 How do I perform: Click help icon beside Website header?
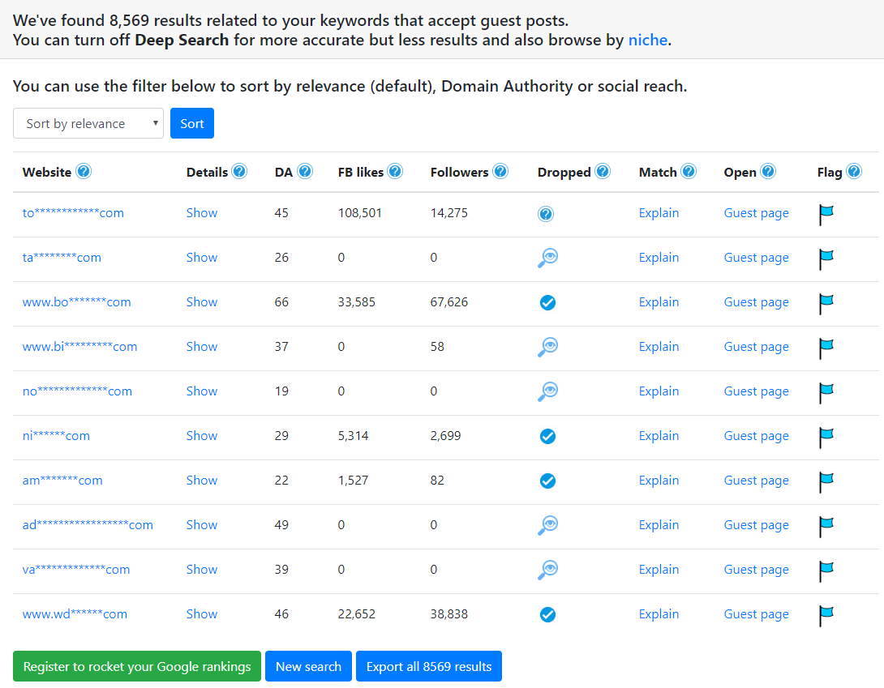pos(84,171)
